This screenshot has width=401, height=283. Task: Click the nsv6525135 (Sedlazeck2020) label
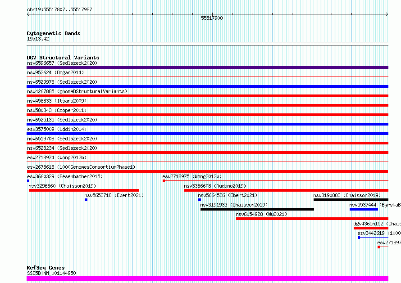coord(62,120)
